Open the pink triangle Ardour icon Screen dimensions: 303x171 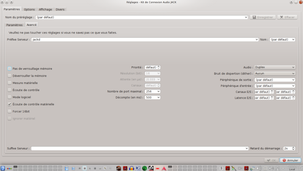[x=164, y=168]
